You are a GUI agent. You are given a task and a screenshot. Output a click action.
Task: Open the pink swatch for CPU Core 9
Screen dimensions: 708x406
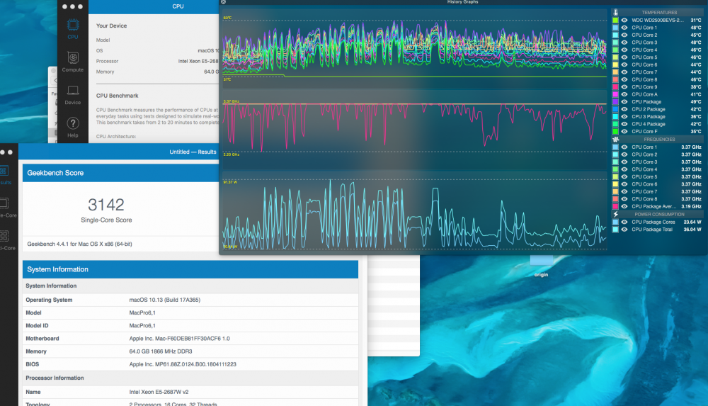point(615,87)
